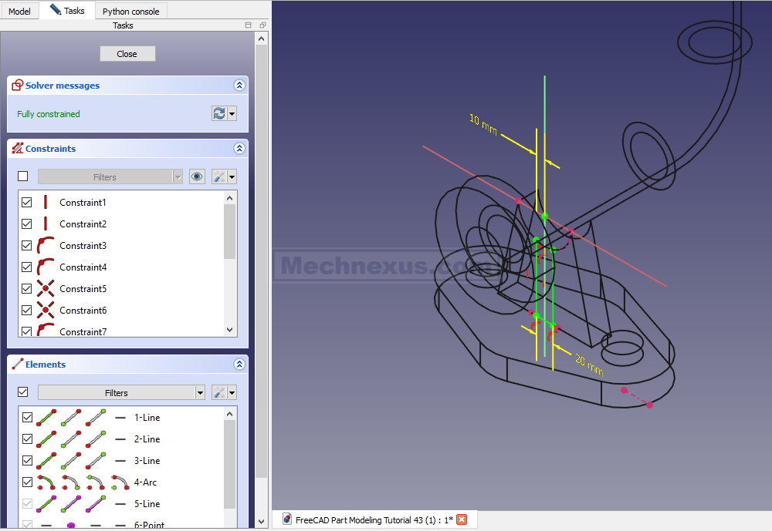Collapse the Solver messages section
Screen dimensions: 772x531
coord(240,86)
